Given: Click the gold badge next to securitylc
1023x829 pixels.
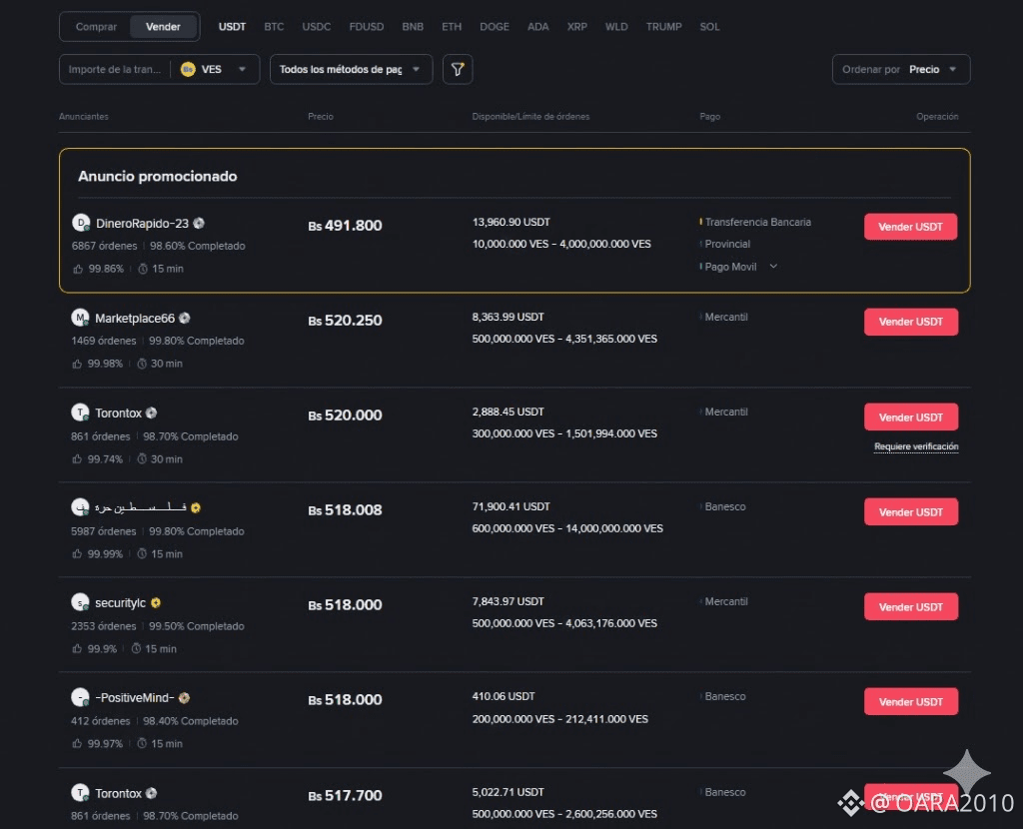Looking at the screenshot, I should click(156, 603).
